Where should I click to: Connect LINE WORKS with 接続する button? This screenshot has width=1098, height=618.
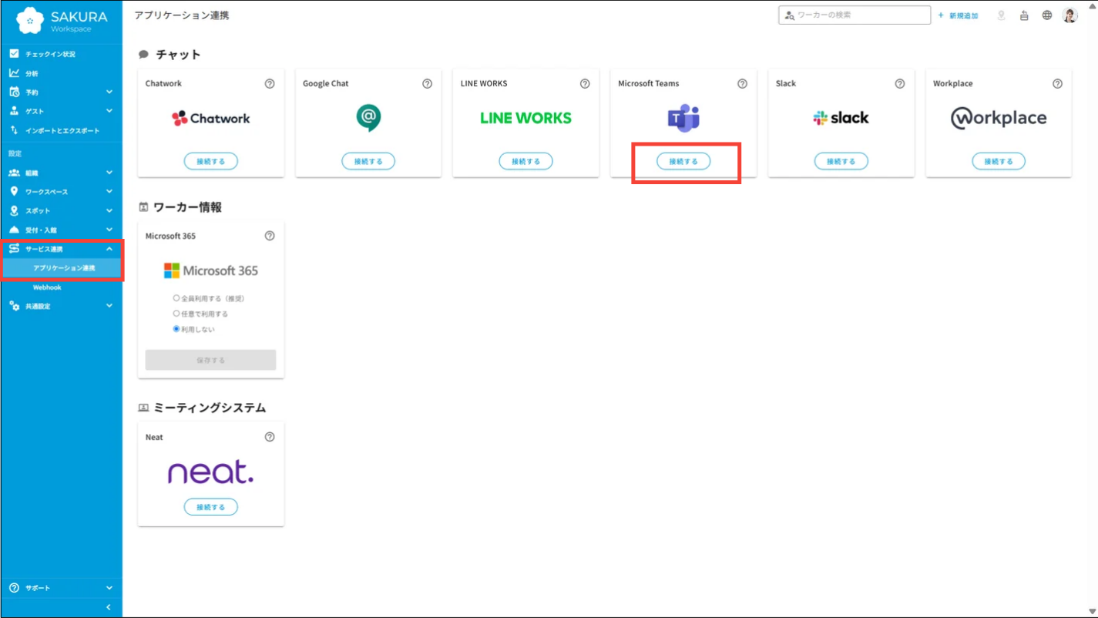point(525,161)
